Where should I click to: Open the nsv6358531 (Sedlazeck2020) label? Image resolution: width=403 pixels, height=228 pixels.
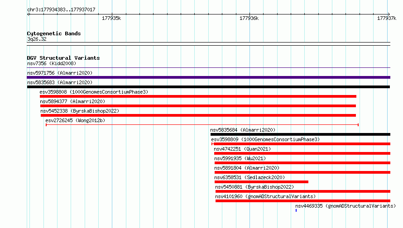point(249,177)
